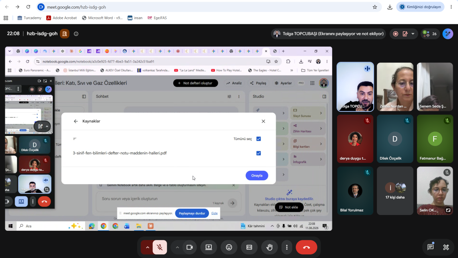Open the insan bookmark

[x=135, y=18]
